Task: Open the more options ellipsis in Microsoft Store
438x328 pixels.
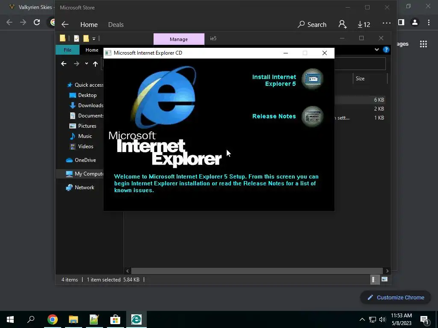Action: (387, 23)
